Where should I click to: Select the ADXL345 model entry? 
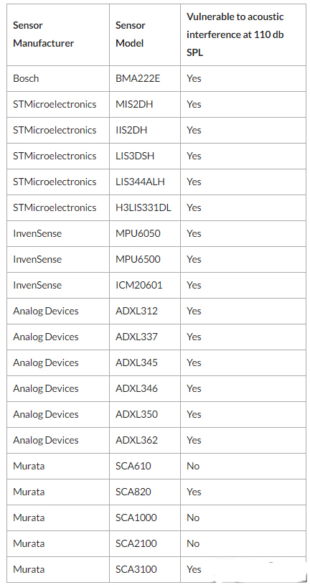coord(136,362)
